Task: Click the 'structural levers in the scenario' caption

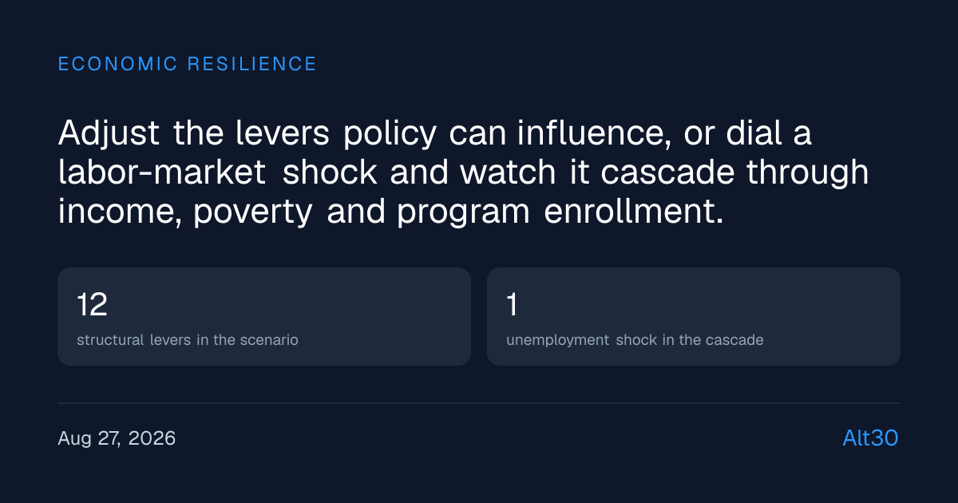Action: pos(188,340)
